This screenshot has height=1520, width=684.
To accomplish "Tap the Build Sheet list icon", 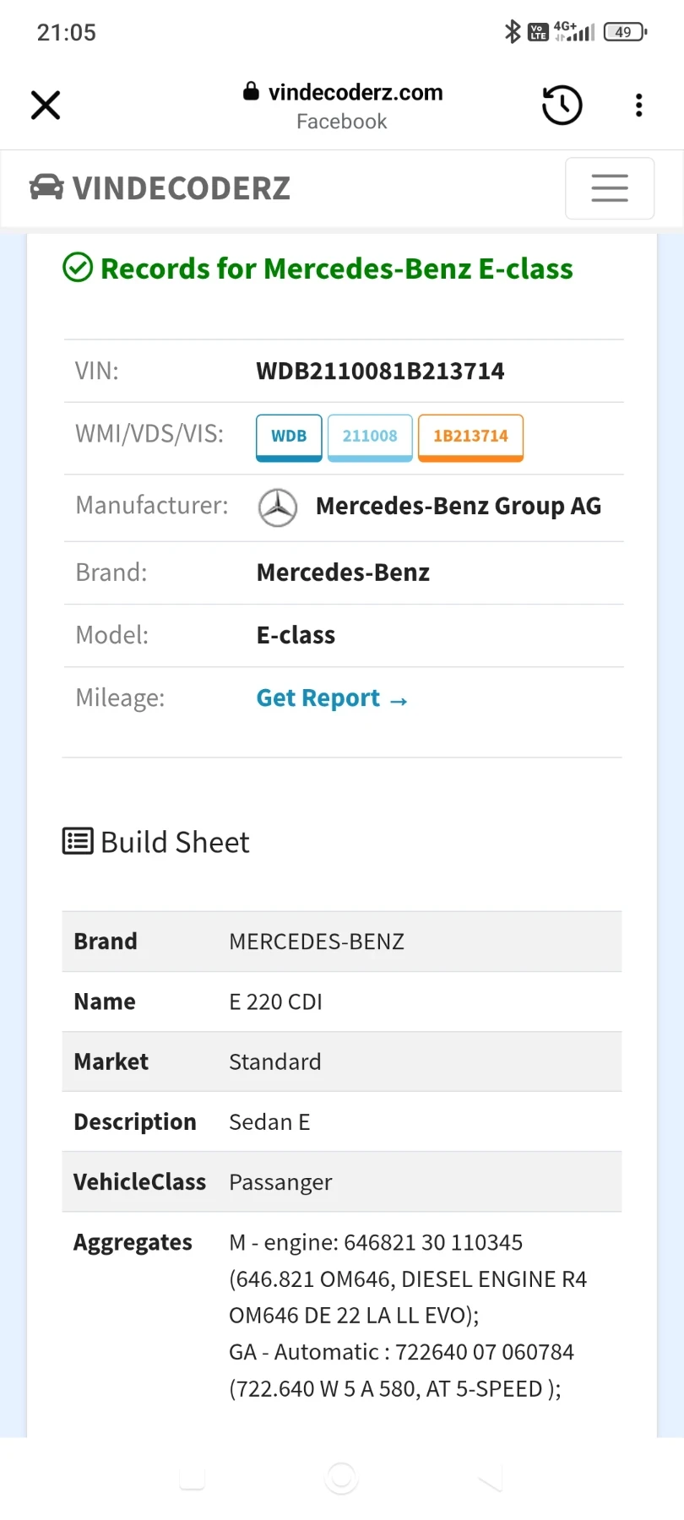I will [x=78, y=842].
